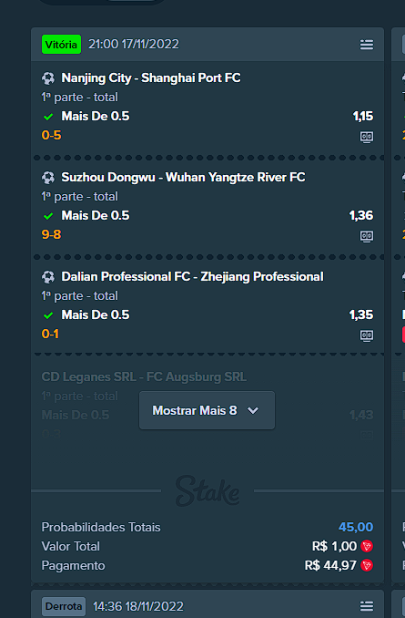Click the chevron arrow in the Mostrar Mais button
The height and width of the screenshot is (618, 405).
[253, 411]
